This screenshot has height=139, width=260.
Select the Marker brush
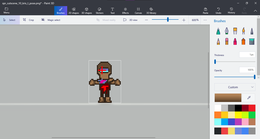coord(218,31)
